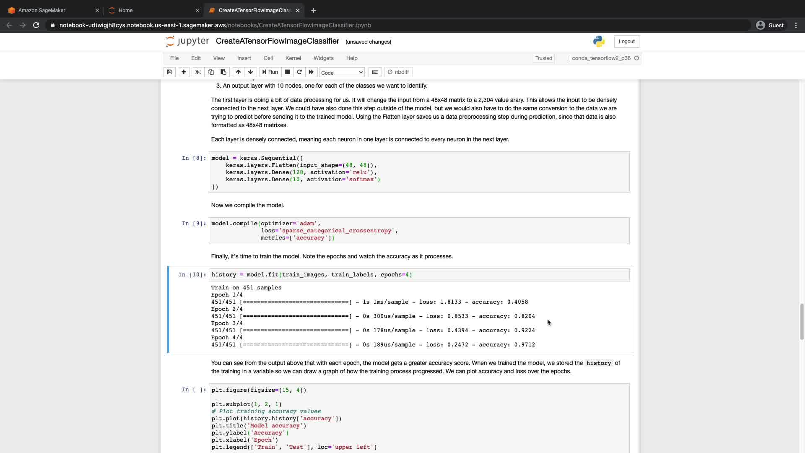This screenshot has width=805, height=453.
Task: Insert cell below with plus icon
Action: 184,72
